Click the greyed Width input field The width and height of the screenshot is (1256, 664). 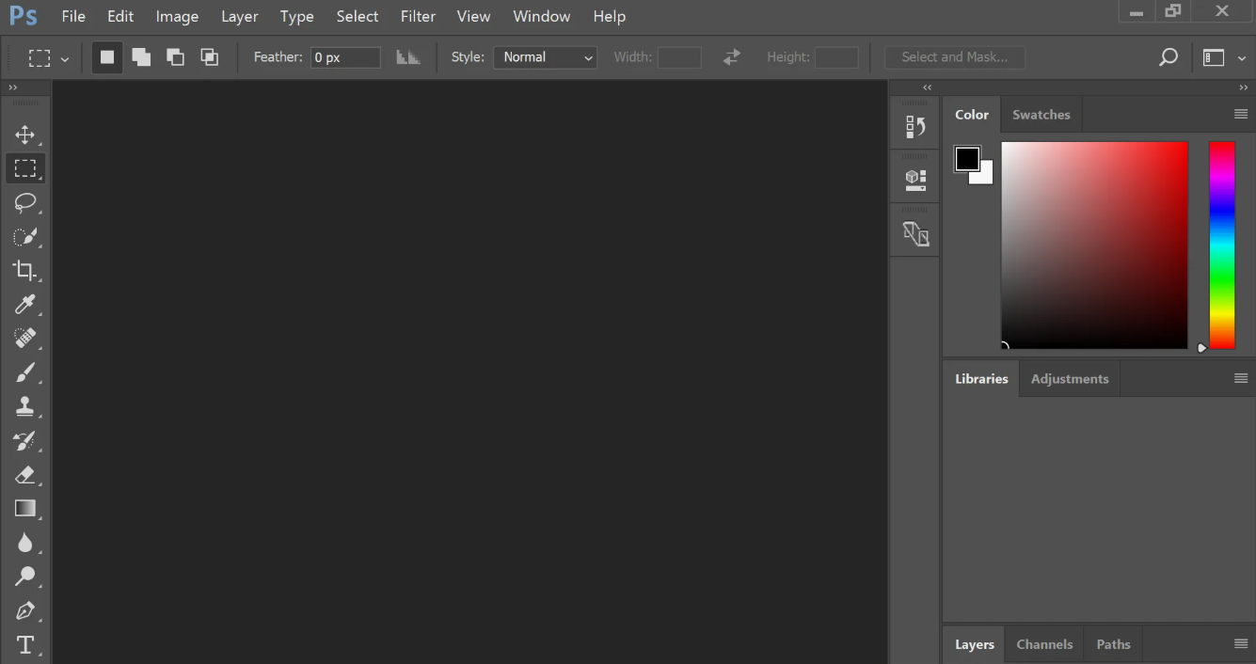[679, 57]
